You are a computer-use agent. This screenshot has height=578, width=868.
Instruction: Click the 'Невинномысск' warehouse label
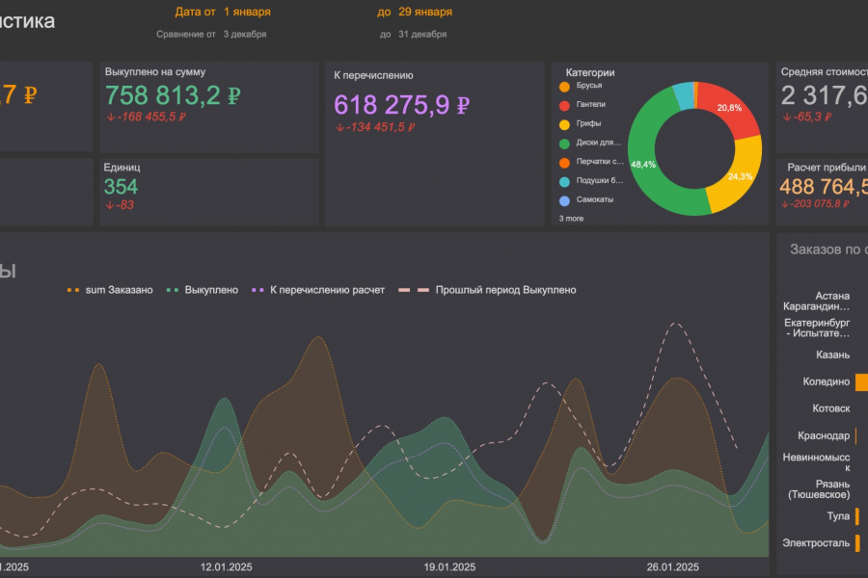[816, 462]
